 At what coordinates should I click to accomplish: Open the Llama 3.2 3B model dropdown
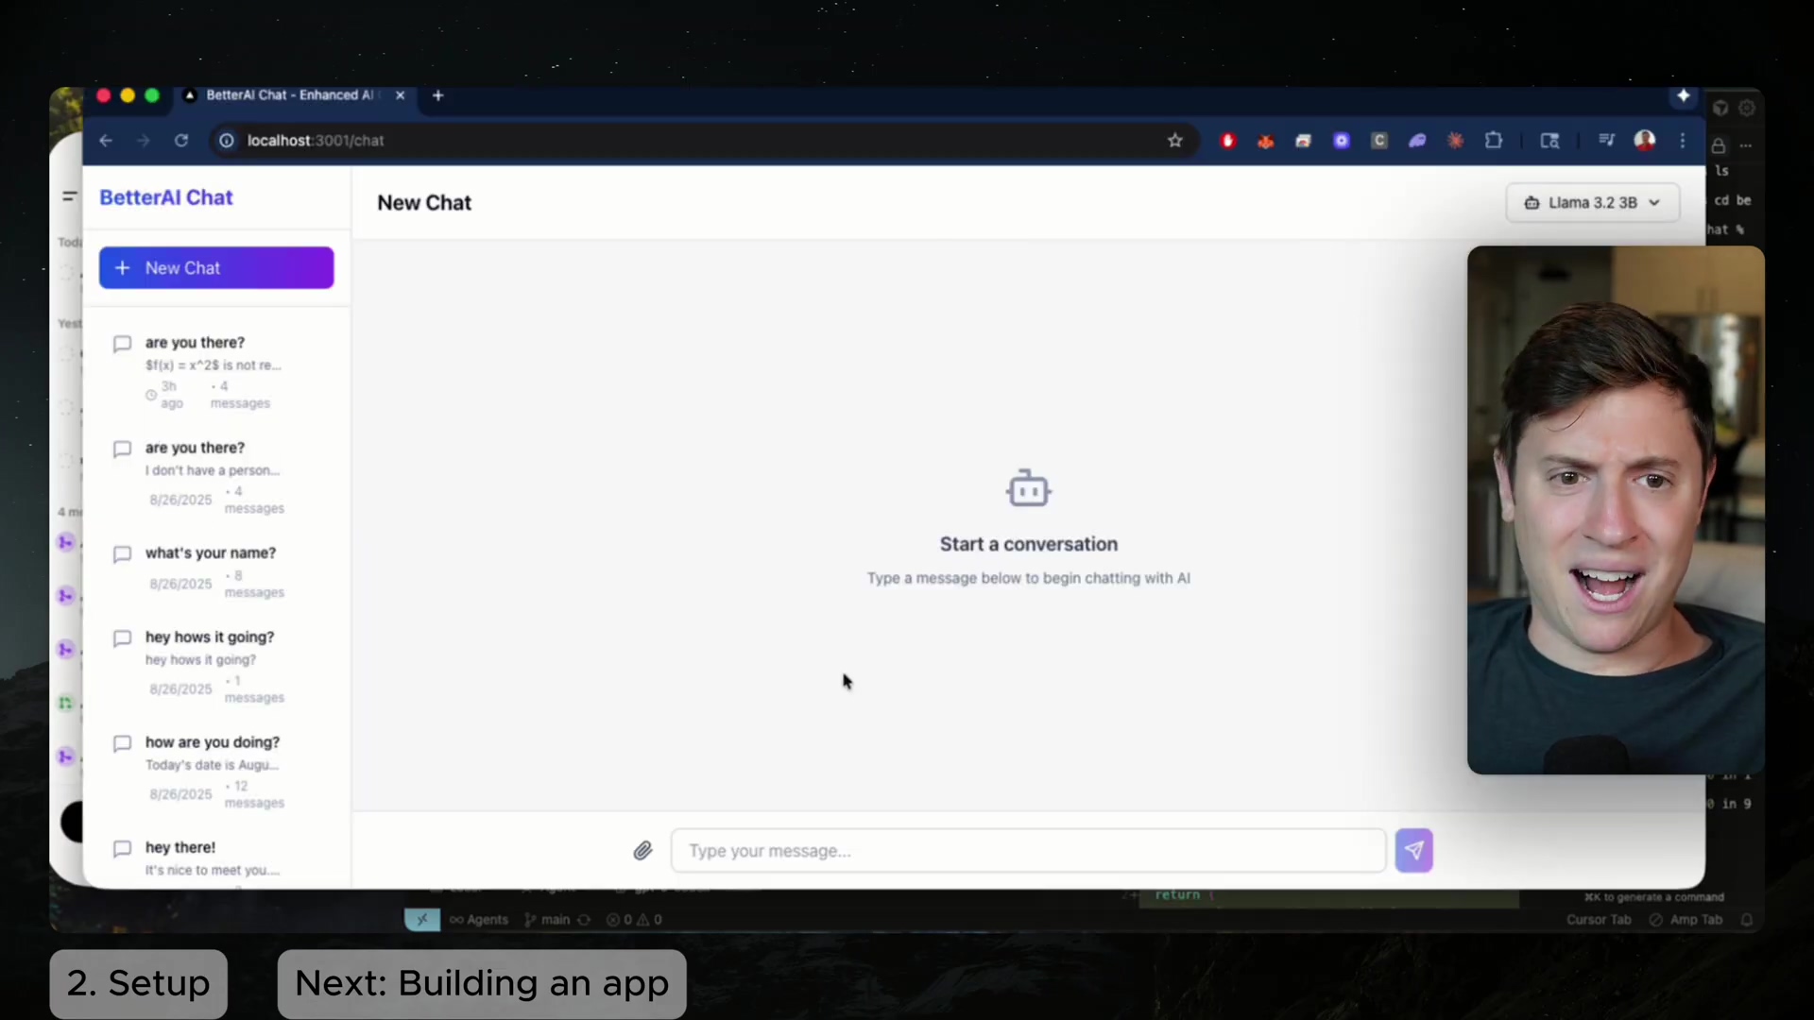click(1593, 203)
